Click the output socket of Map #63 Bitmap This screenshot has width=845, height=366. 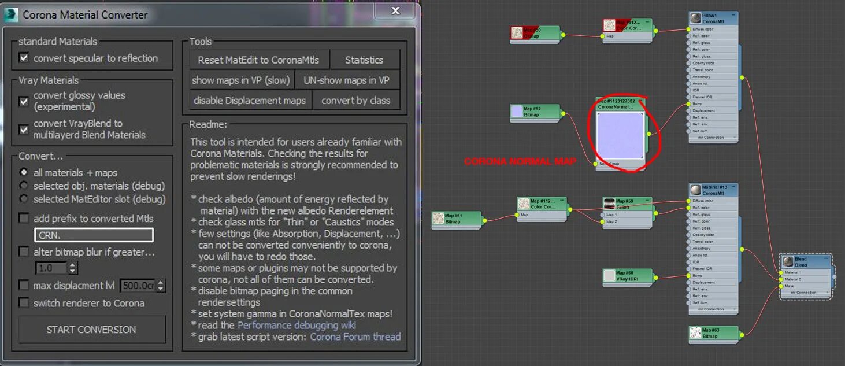742,334
